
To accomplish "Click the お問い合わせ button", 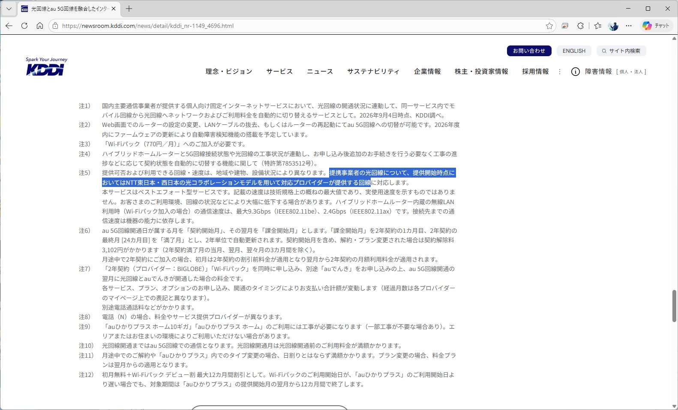I will pos(529,51).
